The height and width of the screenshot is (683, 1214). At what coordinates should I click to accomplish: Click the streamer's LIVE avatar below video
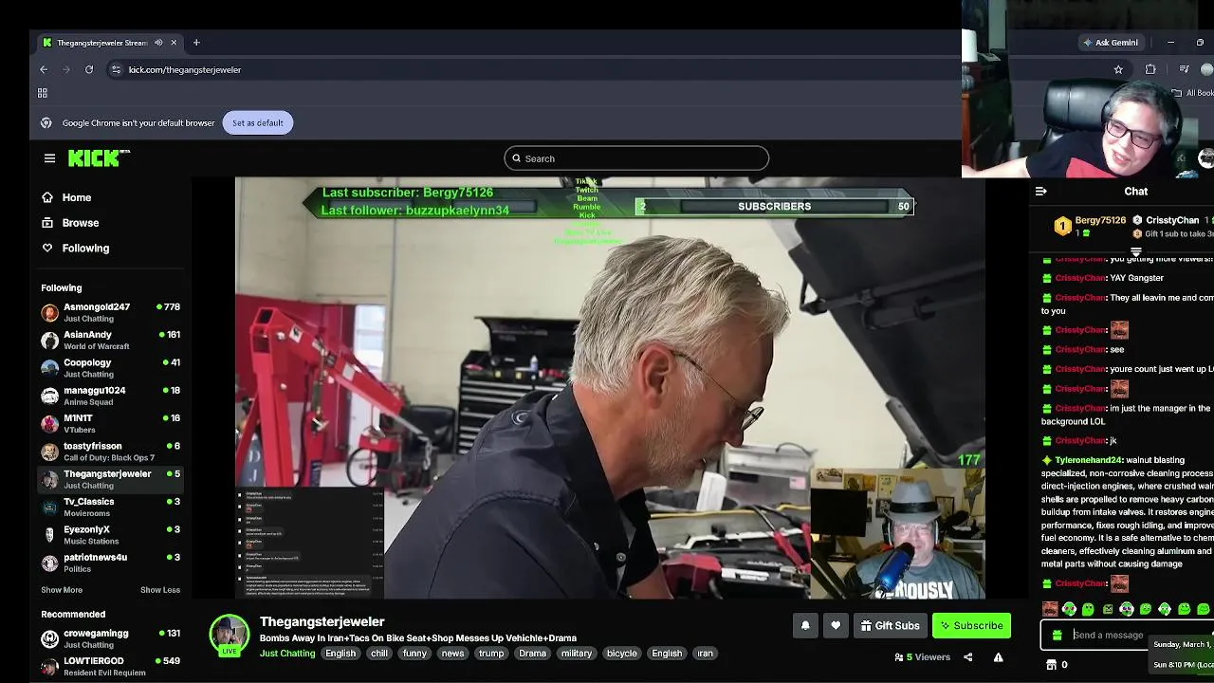[x=230, y=636]
